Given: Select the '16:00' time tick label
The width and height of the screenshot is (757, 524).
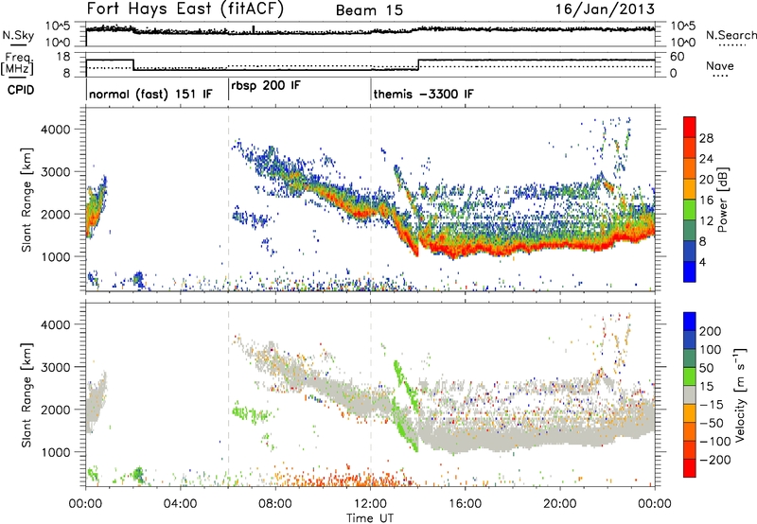Looking at the screenshot, I should tap(465, 504).
